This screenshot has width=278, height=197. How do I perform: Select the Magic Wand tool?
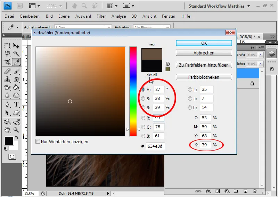(x=16, y=54)
